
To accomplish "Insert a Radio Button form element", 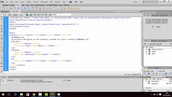I will point(25,8).
